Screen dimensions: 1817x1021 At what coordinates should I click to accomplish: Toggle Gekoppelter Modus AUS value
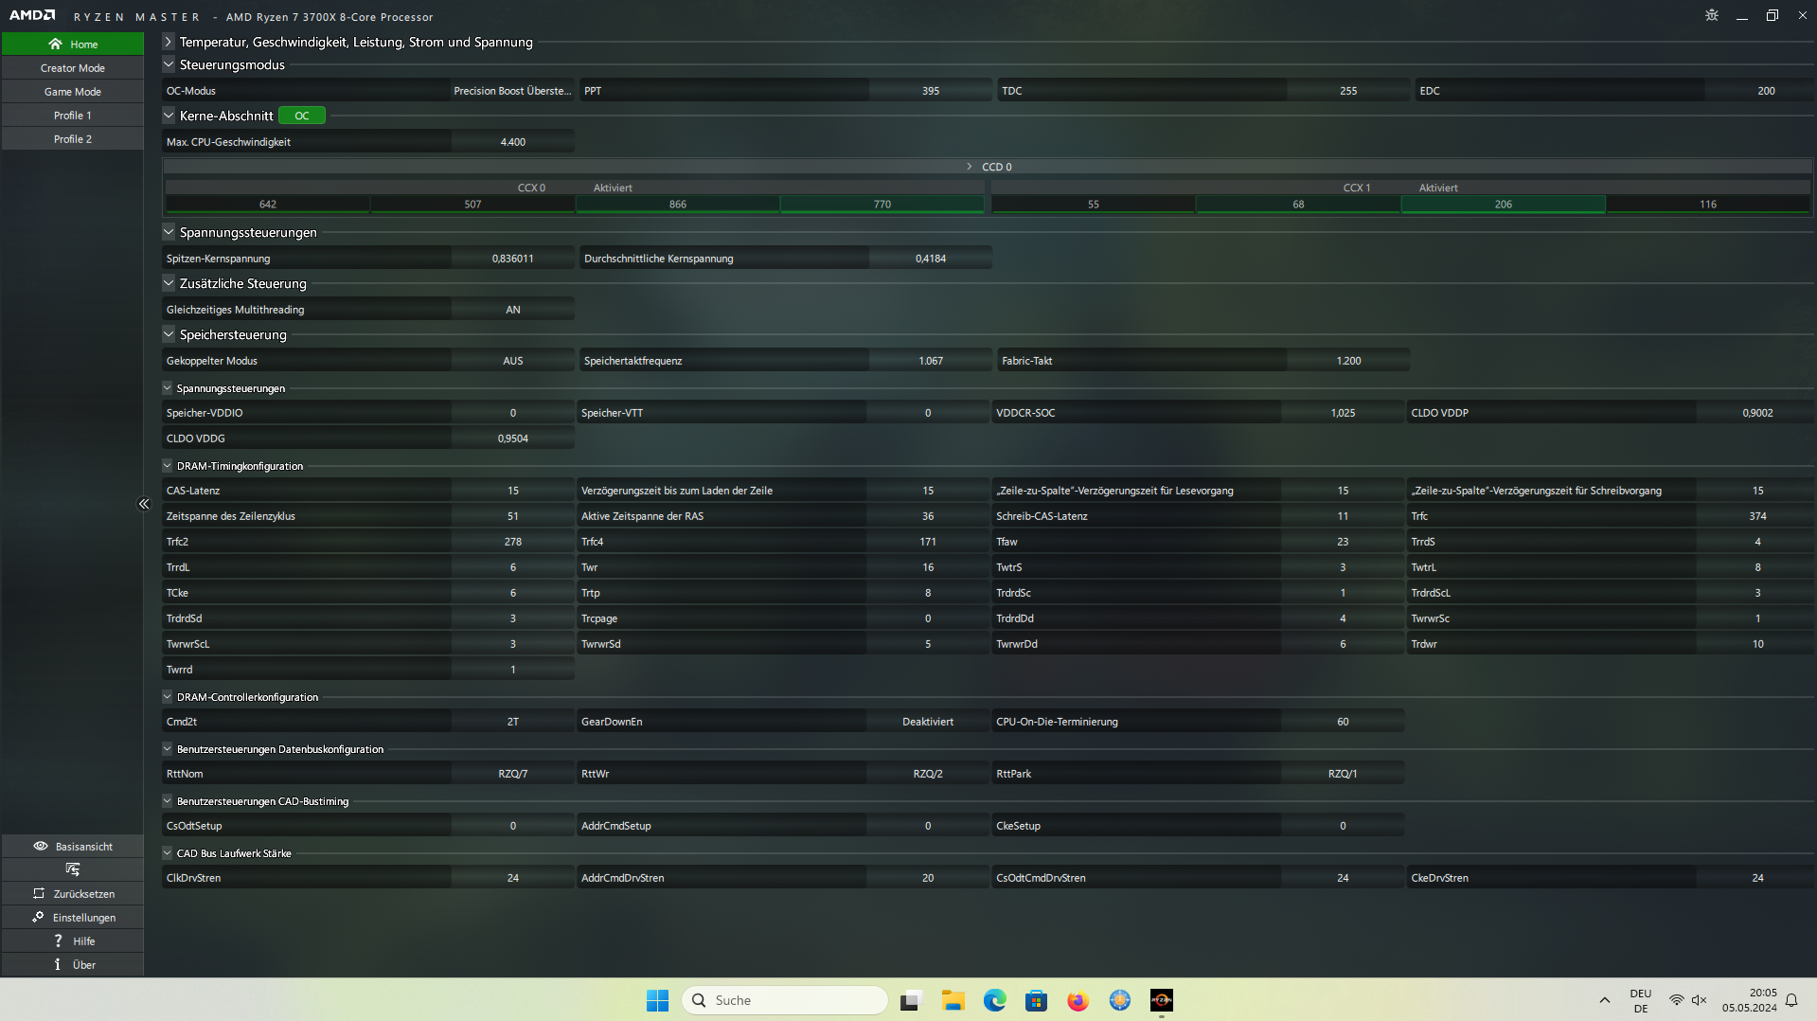512,361
